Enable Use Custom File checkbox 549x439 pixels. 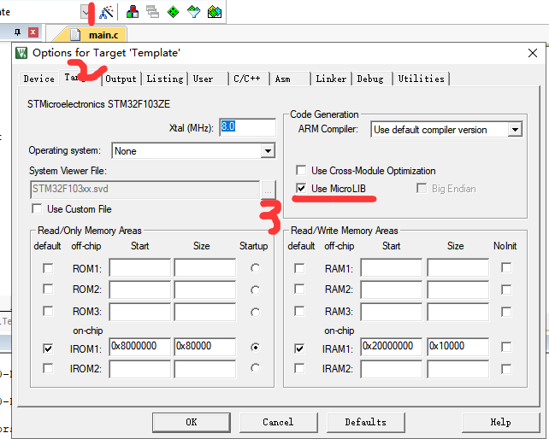[37, 209]
